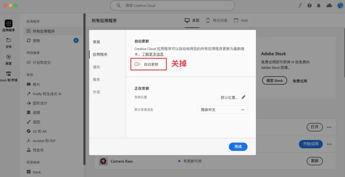Close the Creative Cloud window
Image resolution: width=345 pixels, height=177 pixels.
point(5,5)
